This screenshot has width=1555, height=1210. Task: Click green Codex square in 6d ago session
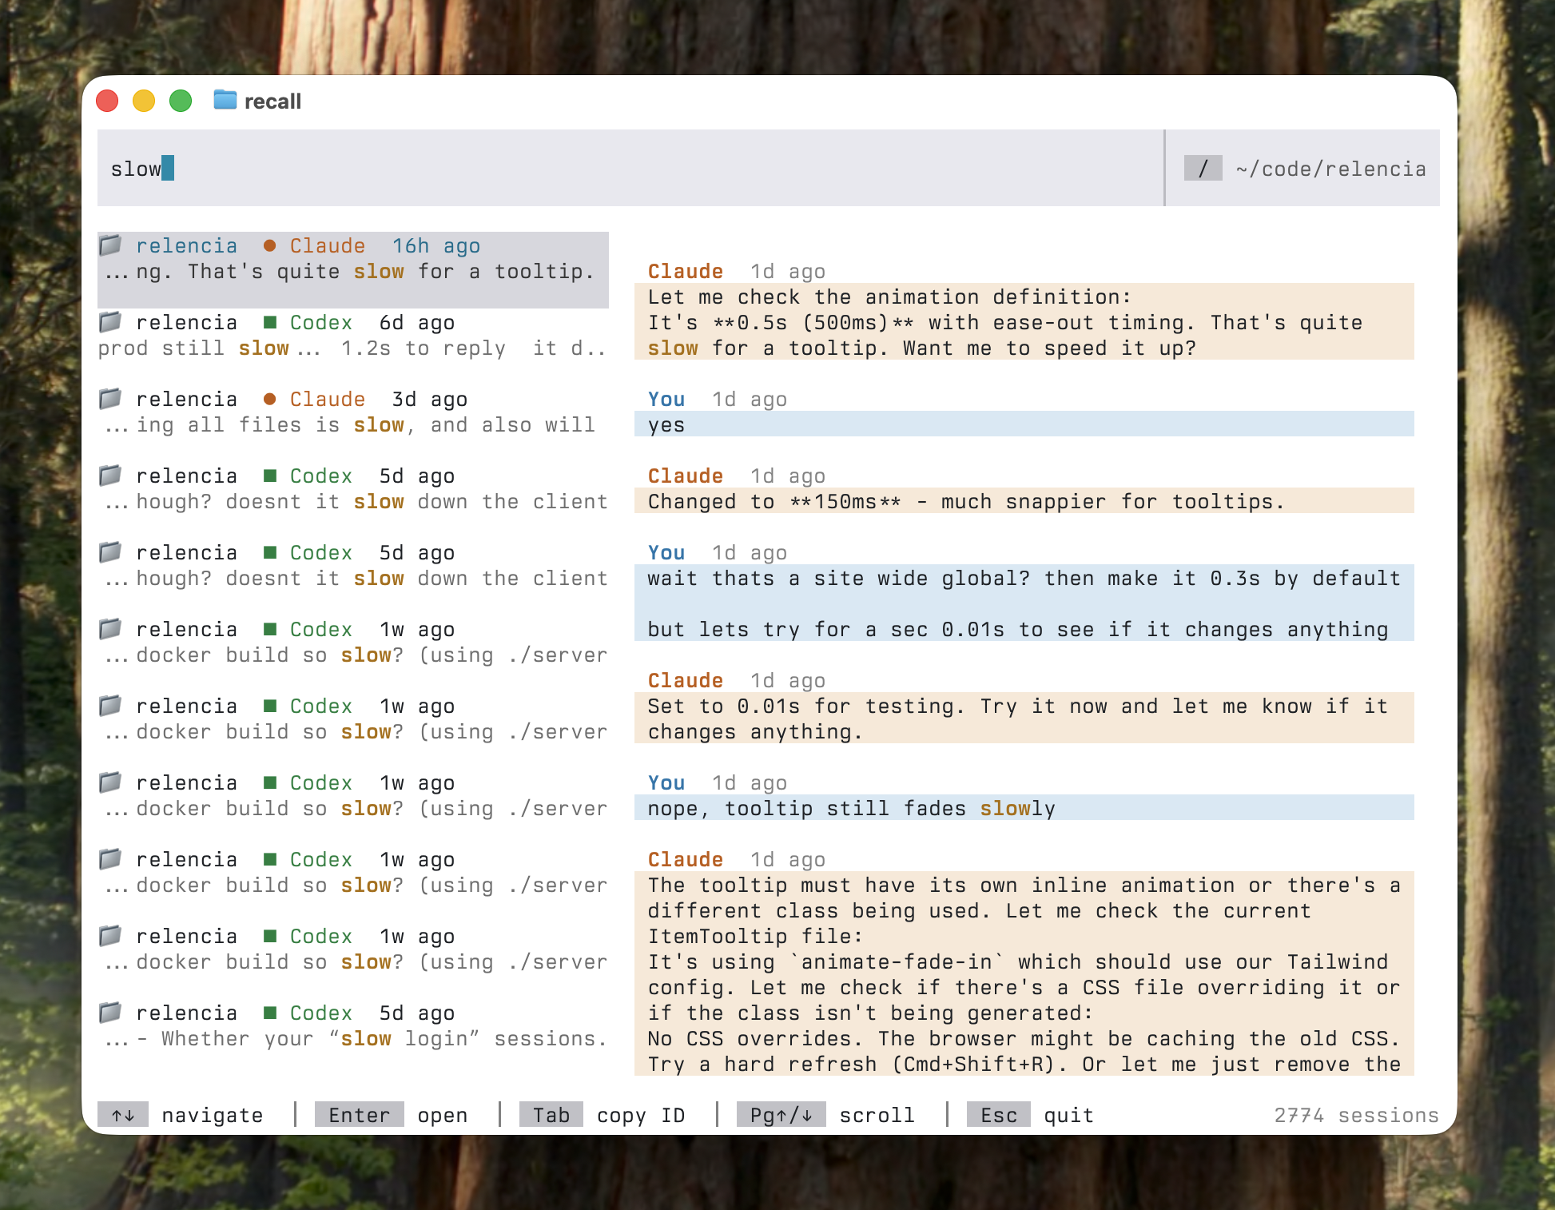tap(270, 322)
